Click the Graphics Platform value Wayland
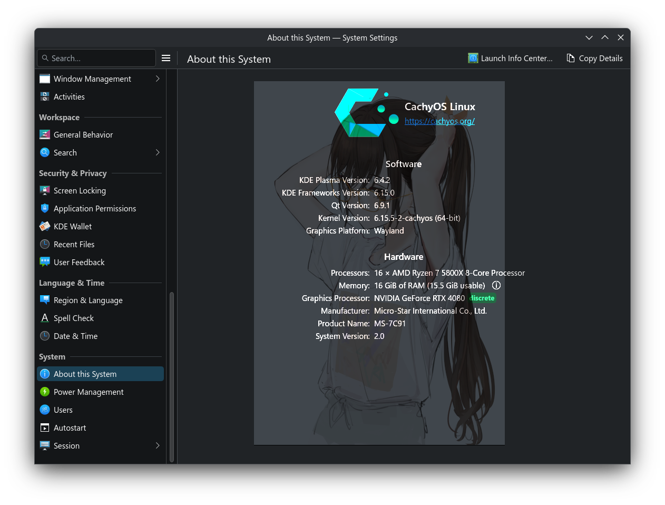 click(x=389, y=230)
